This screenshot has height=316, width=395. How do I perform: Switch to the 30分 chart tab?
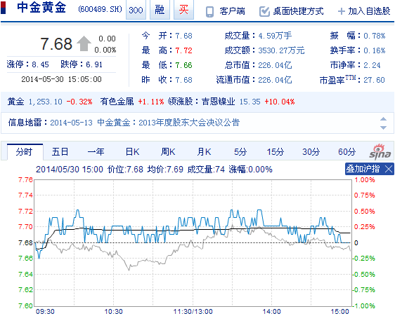311,152
